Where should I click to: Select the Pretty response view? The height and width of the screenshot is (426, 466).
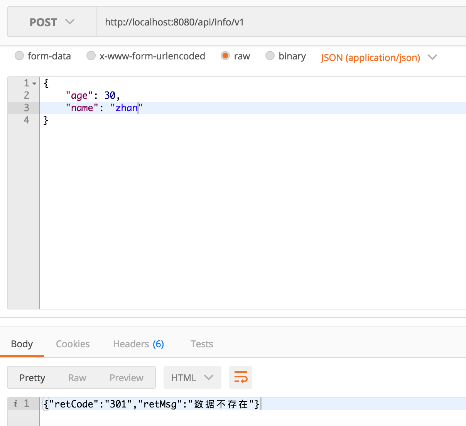(32, 378)
